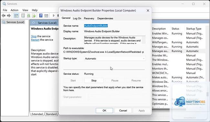Open the Properties sheet toolbar icon
Viewport: 210px width, 122px height.
pos(23,16)
